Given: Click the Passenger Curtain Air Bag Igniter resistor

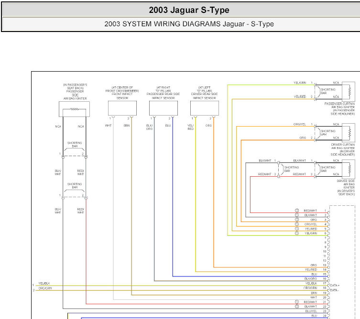Looking at the screenshot, I should (x=349, y=92).
